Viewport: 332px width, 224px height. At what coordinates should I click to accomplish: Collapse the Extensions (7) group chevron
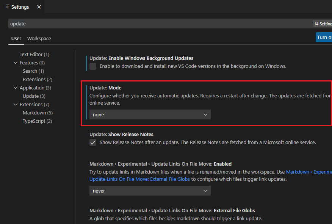coord(16,104)
